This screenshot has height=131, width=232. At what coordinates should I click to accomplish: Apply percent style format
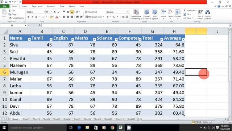click(x=113, y=17)
